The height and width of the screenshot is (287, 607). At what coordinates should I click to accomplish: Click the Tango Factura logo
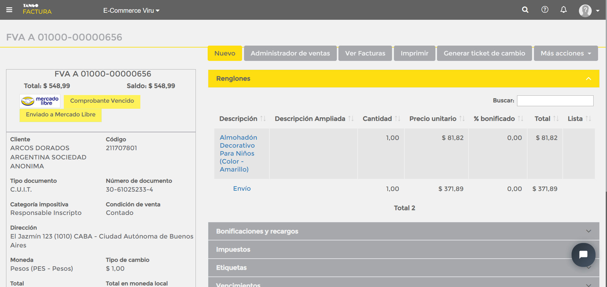point(37,9)
